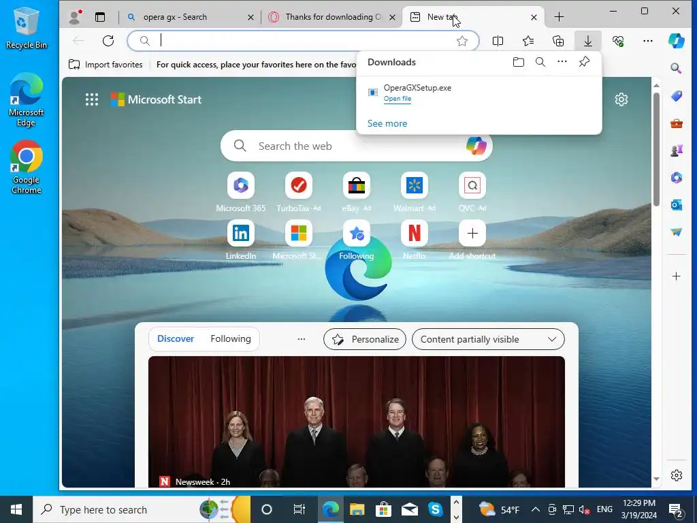Toggle the Downloads toolbar icon

click(x=587, y=41)
